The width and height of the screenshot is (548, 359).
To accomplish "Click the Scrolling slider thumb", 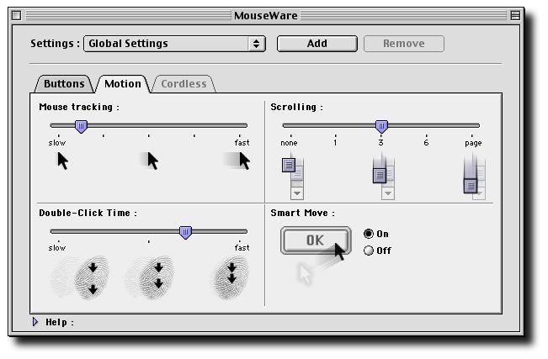I will 381,126.
